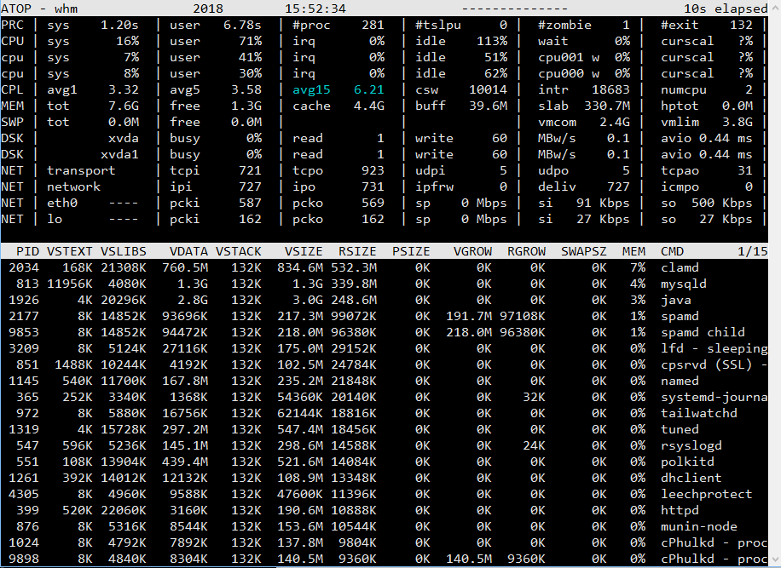The height and width of the screenshot is (568, 781).
Task: Select the MEM column header
Action: 633,251
